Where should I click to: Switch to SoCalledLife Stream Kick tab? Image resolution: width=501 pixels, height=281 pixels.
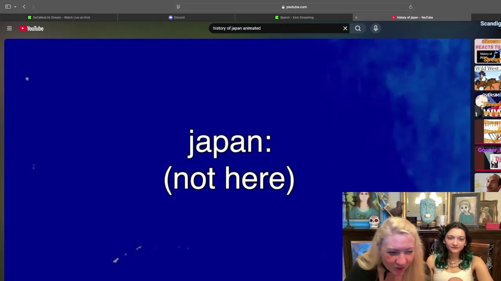pyautogui.click(x=59, y=17)
